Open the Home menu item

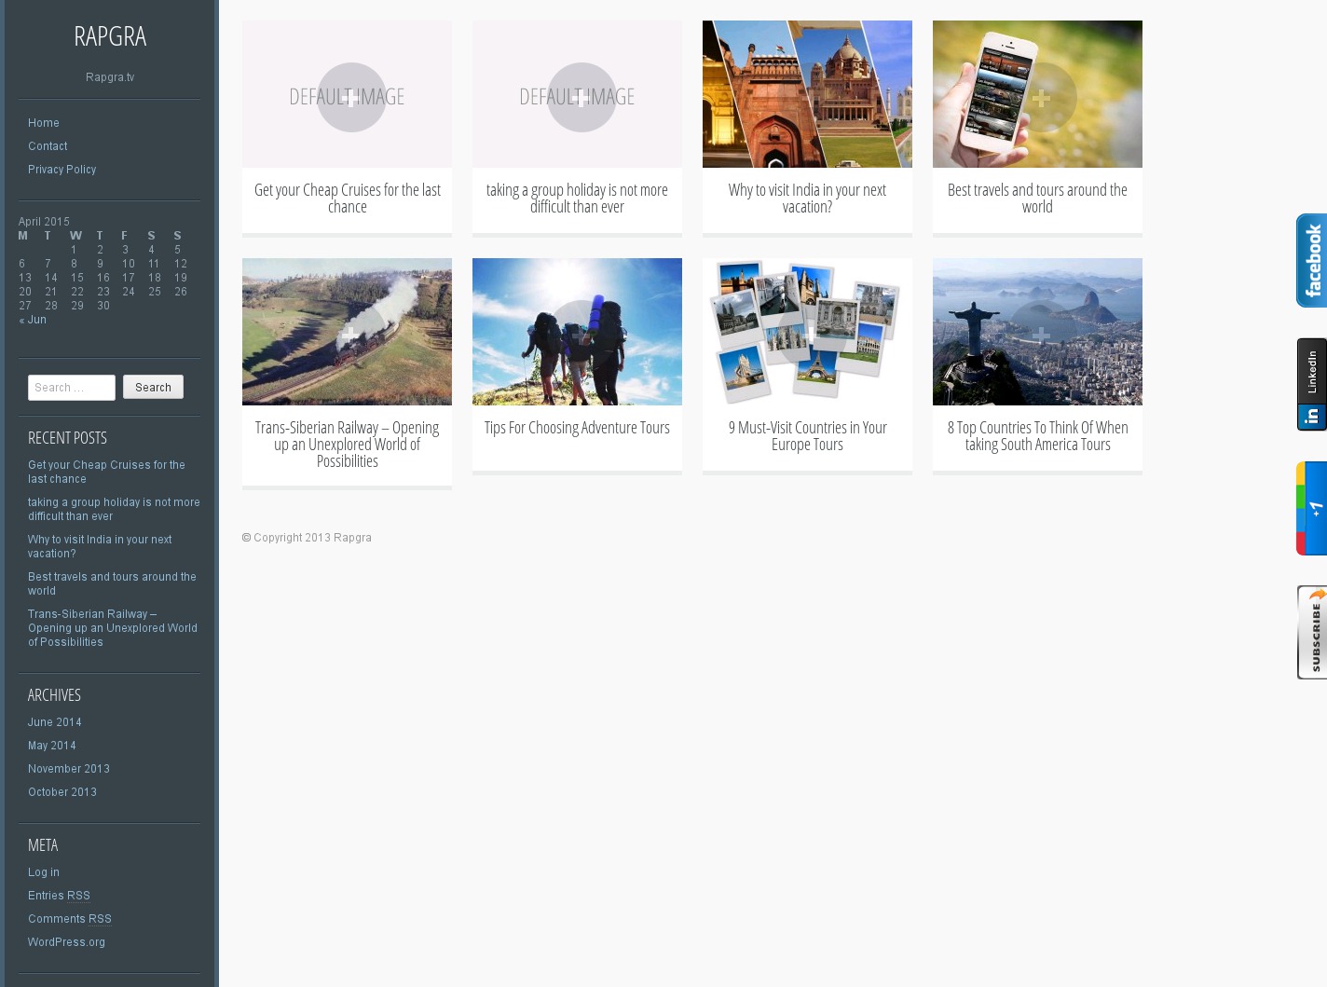[44, 123]
